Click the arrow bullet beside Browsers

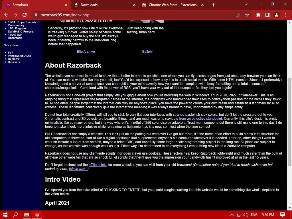(5, 62)
